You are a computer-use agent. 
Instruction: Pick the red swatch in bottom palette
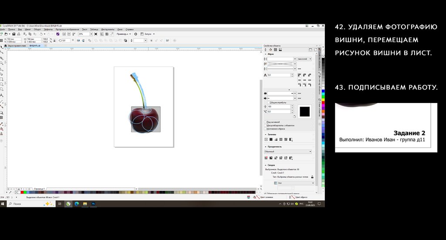coord(22,193)
